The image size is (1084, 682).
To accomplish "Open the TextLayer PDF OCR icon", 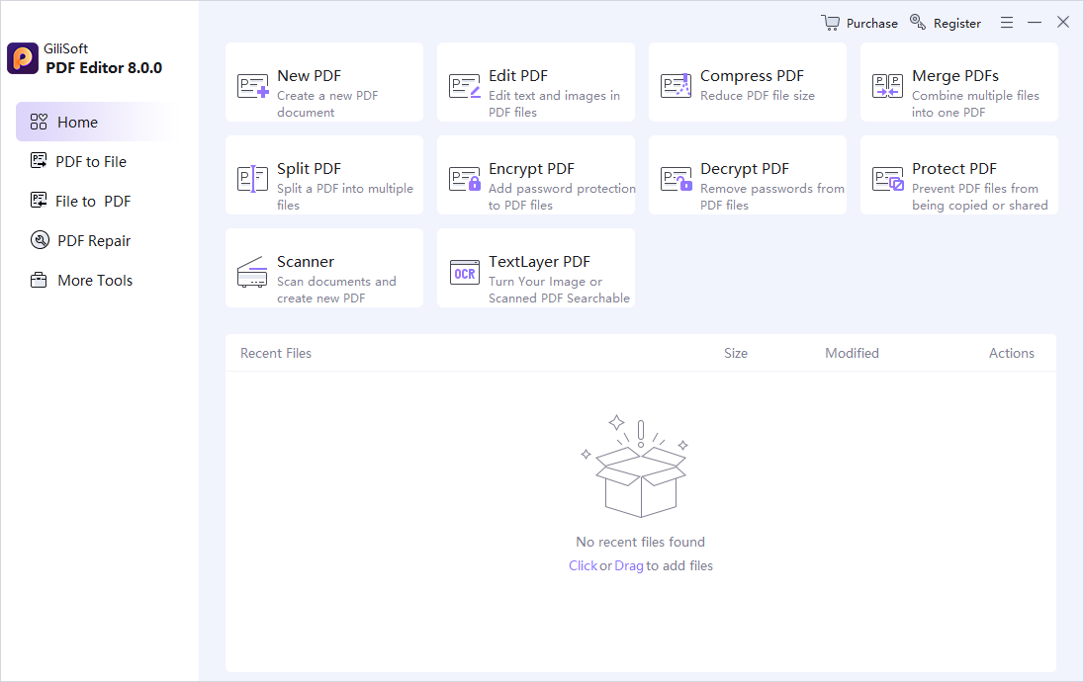I will [x=464, y=272].
